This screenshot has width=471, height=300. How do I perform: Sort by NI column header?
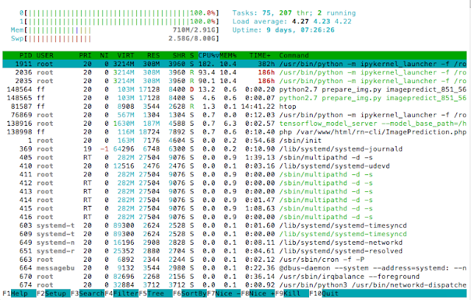pos(104,55)
